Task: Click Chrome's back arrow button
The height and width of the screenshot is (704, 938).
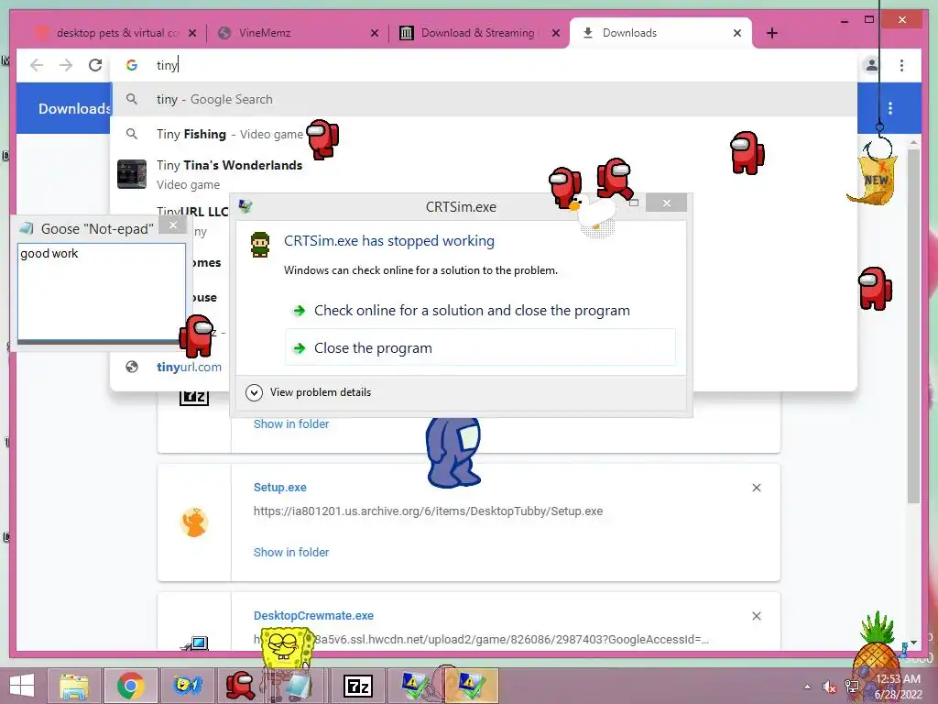Action: pos(37,65)
